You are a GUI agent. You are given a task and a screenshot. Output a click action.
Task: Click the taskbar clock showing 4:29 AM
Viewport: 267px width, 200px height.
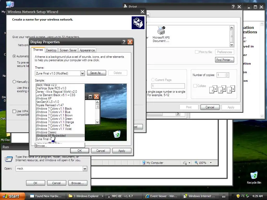(x=257, y=196)
